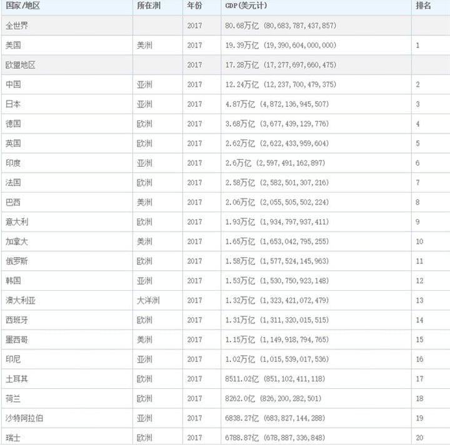
Task: Select 巴西 in the list
Action: coord(13,202)
